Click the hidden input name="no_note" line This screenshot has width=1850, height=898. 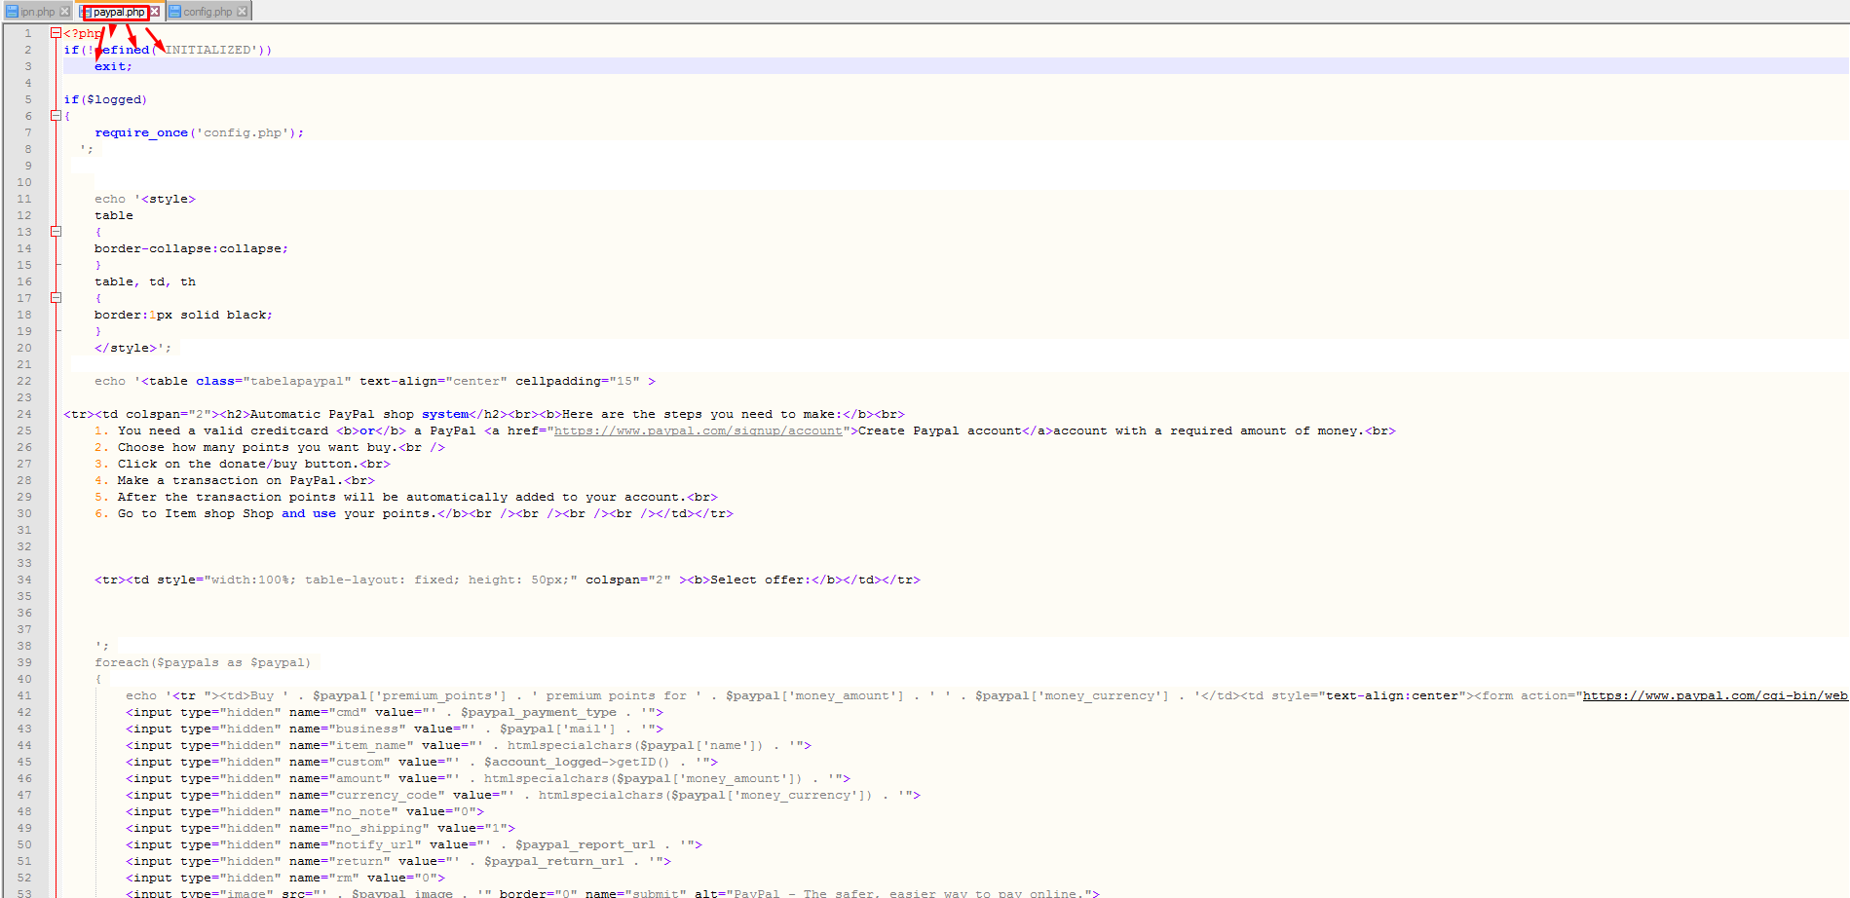click(305, 811)
